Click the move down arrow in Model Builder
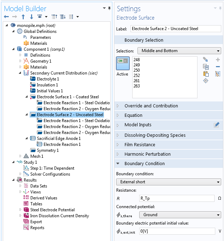The height and width of the screenshot is (241, 224). coord(31,17)
